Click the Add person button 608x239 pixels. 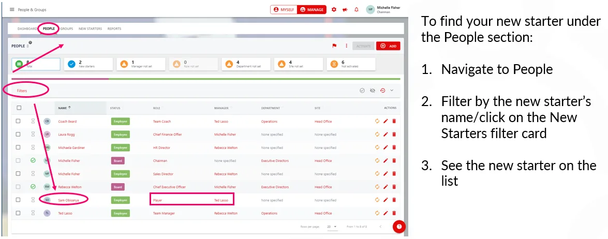[x=388, y=46]
